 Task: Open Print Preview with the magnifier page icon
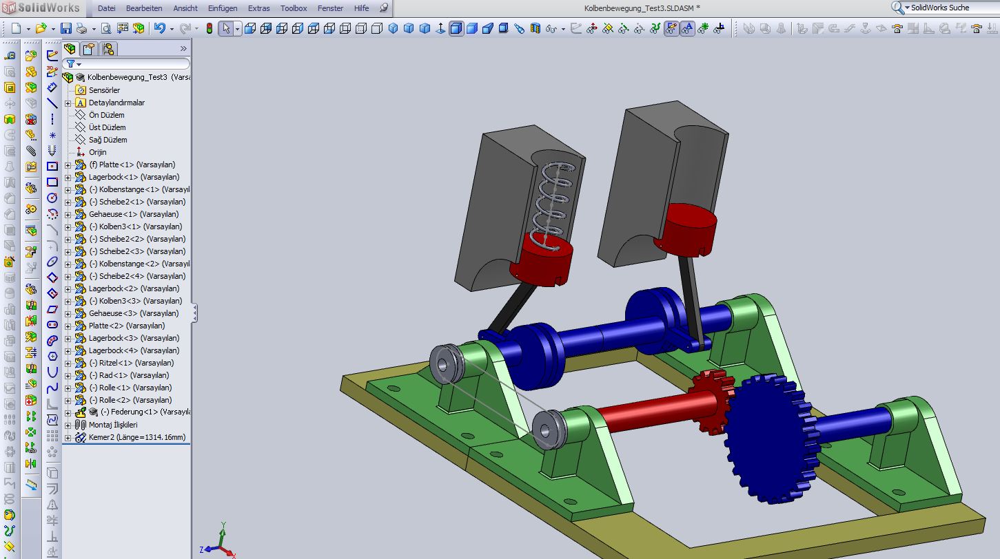(x=106, y=28)
